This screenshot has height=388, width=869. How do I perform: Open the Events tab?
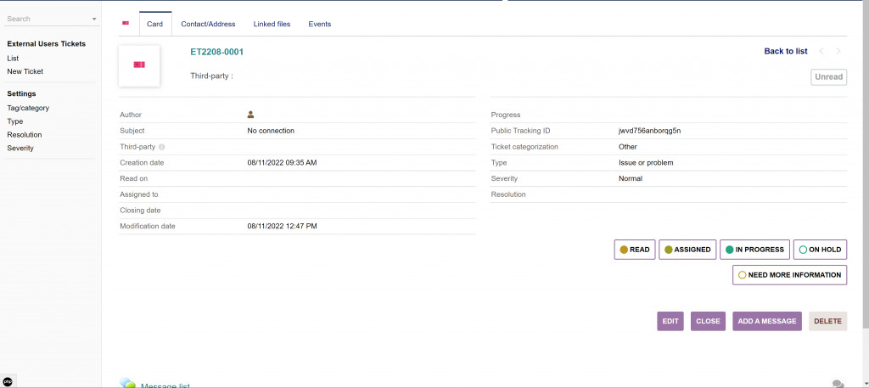pos(320,24)
